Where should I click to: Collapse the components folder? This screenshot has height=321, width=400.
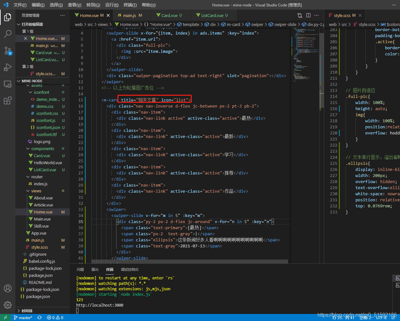pyautogui.click(x=28, y=148)
